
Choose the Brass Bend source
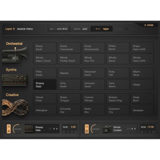(x=118, y=48)
